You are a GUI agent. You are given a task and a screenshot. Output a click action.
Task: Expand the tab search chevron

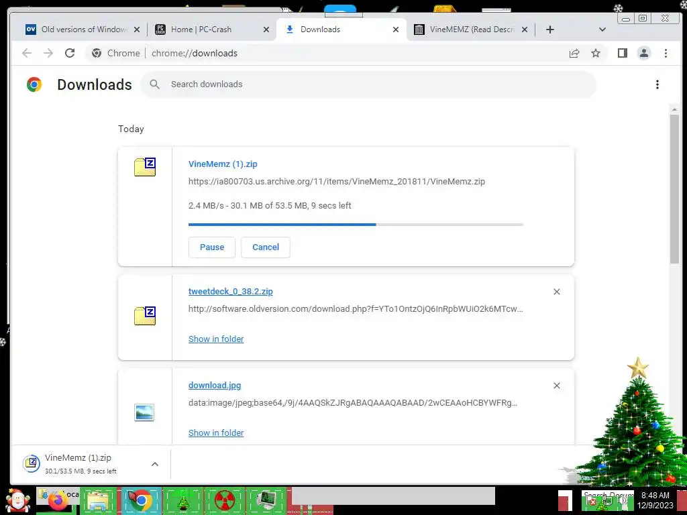[x=602, y=30]
